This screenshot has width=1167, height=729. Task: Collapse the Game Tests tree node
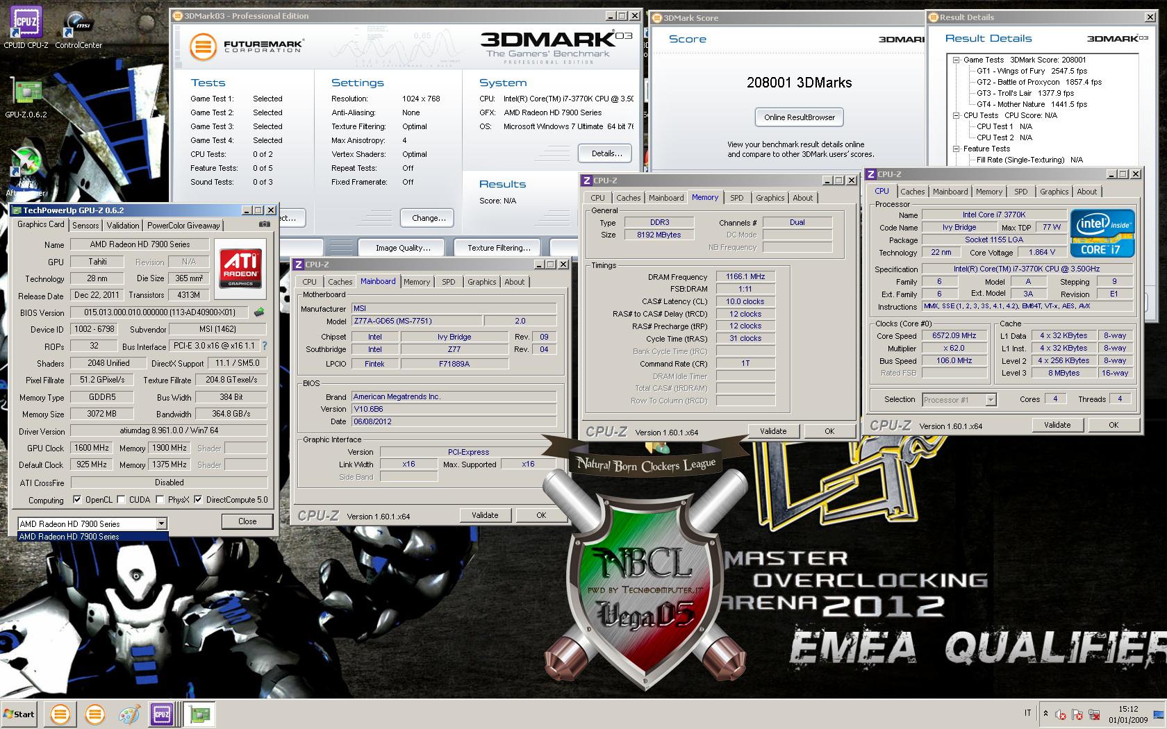[957, 60]
